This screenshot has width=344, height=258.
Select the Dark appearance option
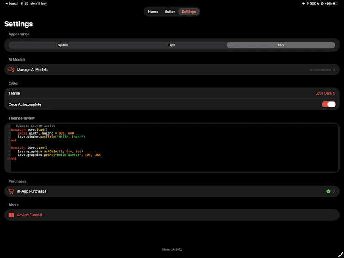point(281,45)
